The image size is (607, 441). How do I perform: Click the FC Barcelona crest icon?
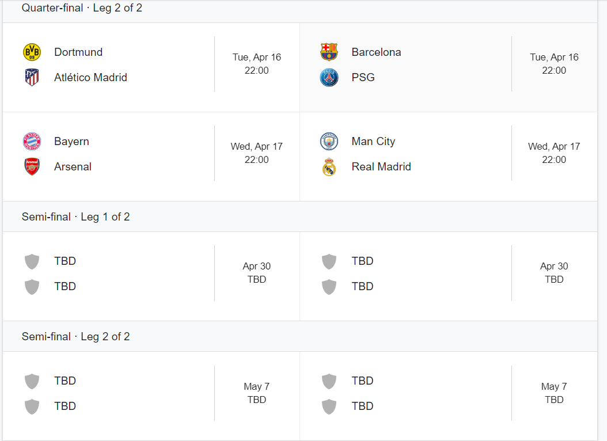coord(329,52)
